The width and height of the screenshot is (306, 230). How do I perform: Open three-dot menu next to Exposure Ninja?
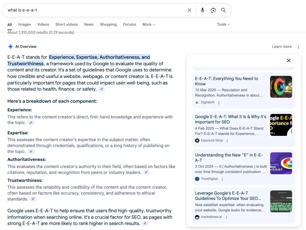coord(227,141)
